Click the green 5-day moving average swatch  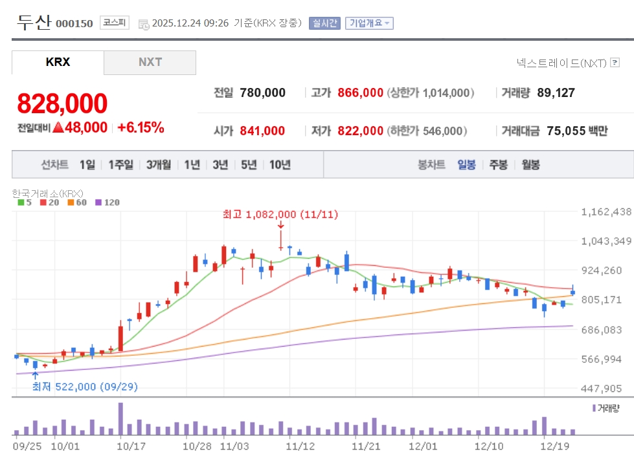point(20,202)
